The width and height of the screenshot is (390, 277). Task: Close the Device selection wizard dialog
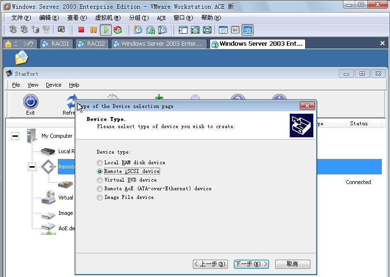point(308,106)
